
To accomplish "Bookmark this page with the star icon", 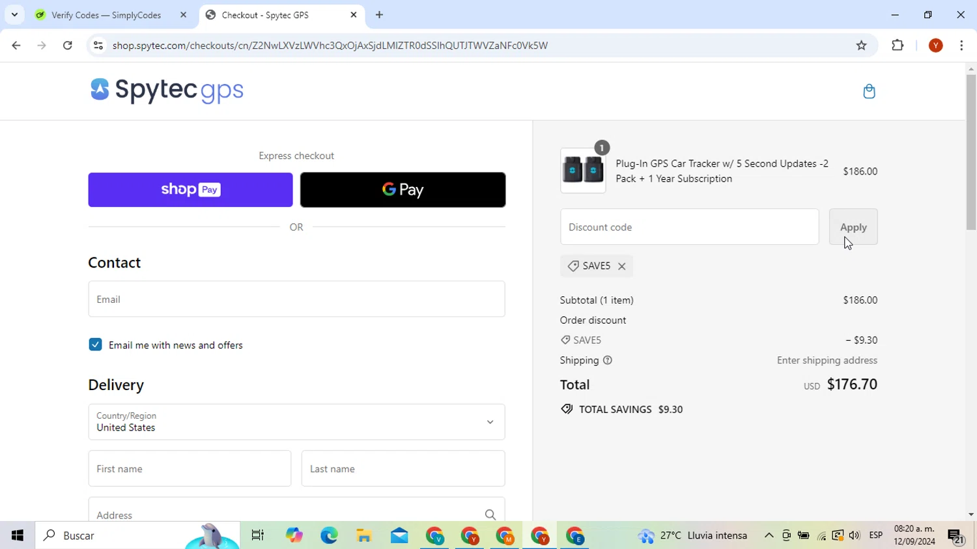I will click(x=862, y=46).
